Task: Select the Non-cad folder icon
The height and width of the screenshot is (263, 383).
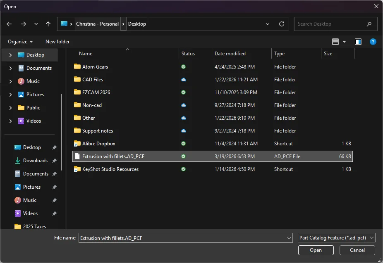Action: pyautogui.click(x=77, y=105)
